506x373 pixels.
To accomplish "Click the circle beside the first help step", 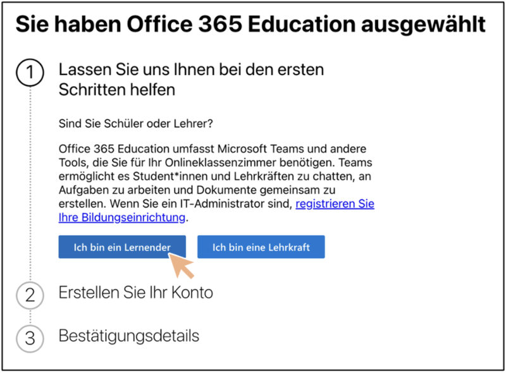I will pos(29,73).
